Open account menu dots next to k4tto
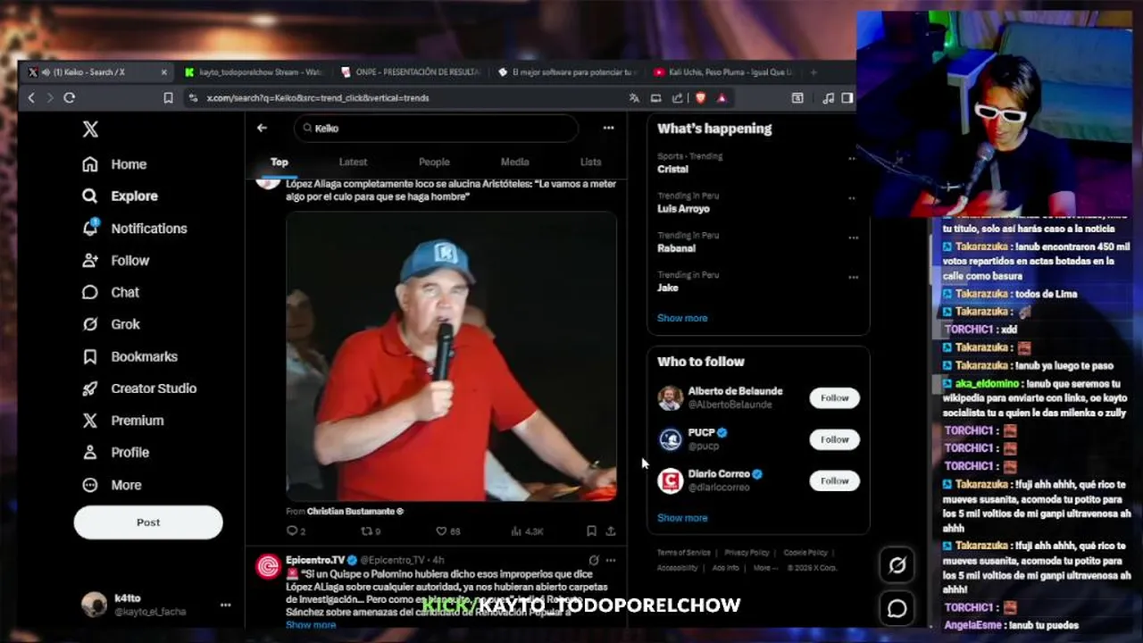The image size is (1143, 643). coord(226,605)
